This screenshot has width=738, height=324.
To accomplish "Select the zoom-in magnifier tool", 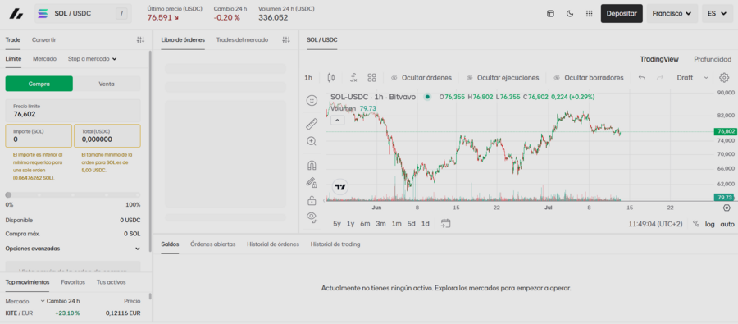I will tap(312, 141).
